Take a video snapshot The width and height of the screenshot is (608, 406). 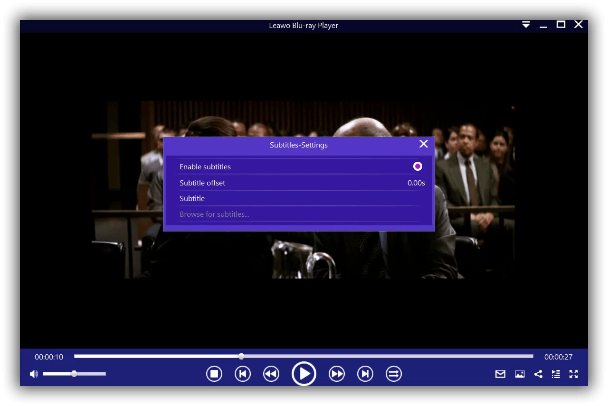coord(519,374)
